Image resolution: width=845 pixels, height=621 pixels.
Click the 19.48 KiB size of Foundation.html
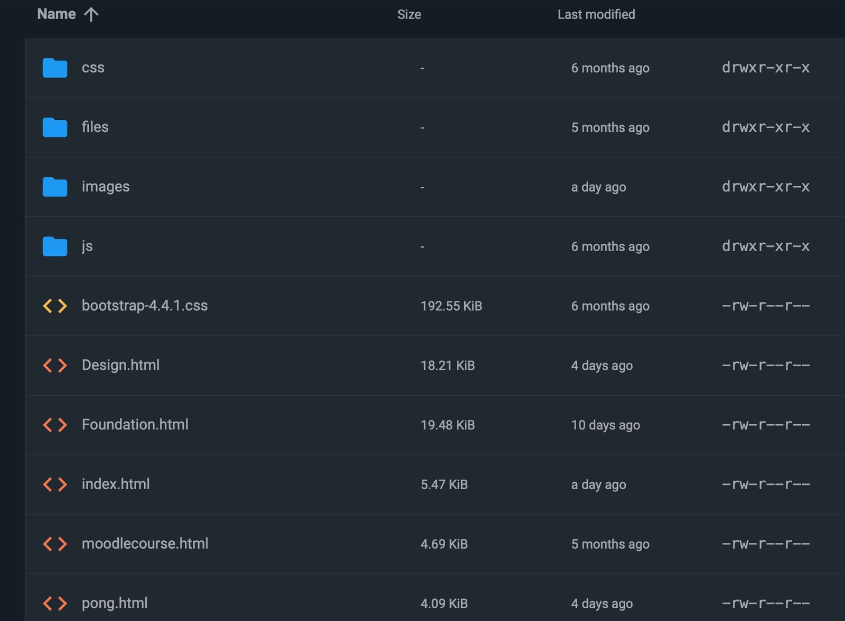[447, 425]
